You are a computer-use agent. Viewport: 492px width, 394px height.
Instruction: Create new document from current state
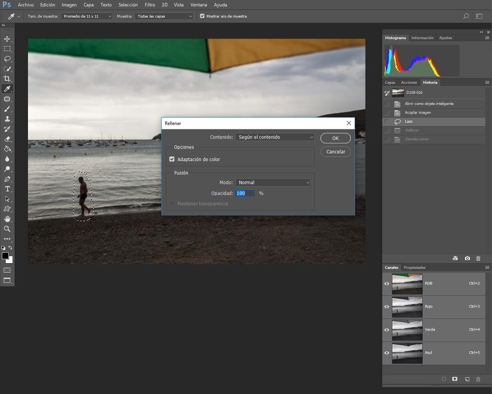455,258
